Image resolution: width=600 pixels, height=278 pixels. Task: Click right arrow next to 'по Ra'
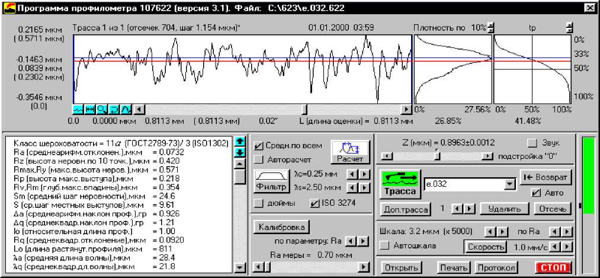pyautogui.click(x=567, y=232)
